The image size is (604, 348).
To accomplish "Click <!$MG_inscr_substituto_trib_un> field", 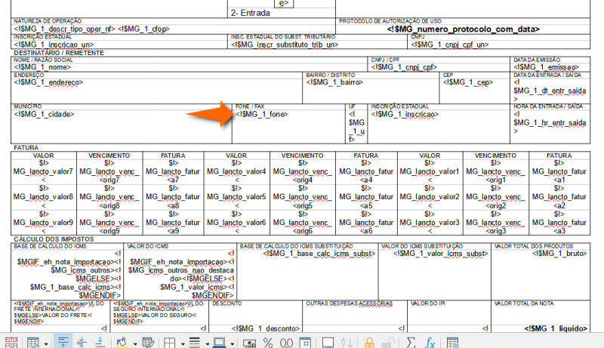I will pos(285,45).
